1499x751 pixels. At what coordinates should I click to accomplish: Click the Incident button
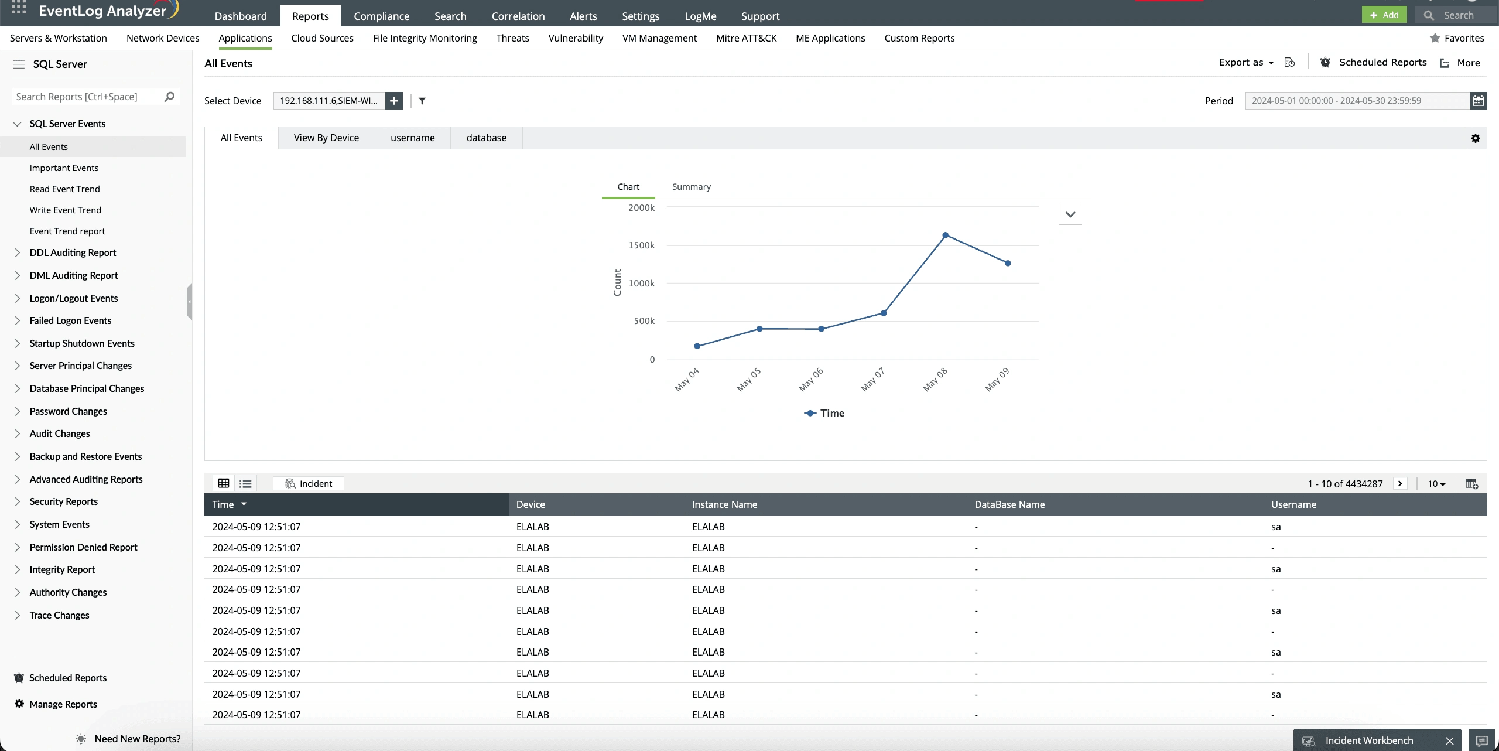[x=309, y=483]
